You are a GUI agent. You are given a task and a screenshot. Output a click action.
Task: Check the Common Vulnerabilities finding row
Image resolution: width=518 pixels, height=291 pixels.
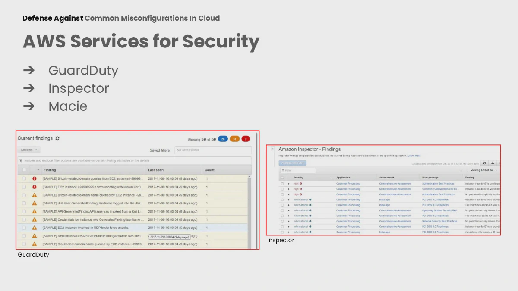(x=282, y=189)
